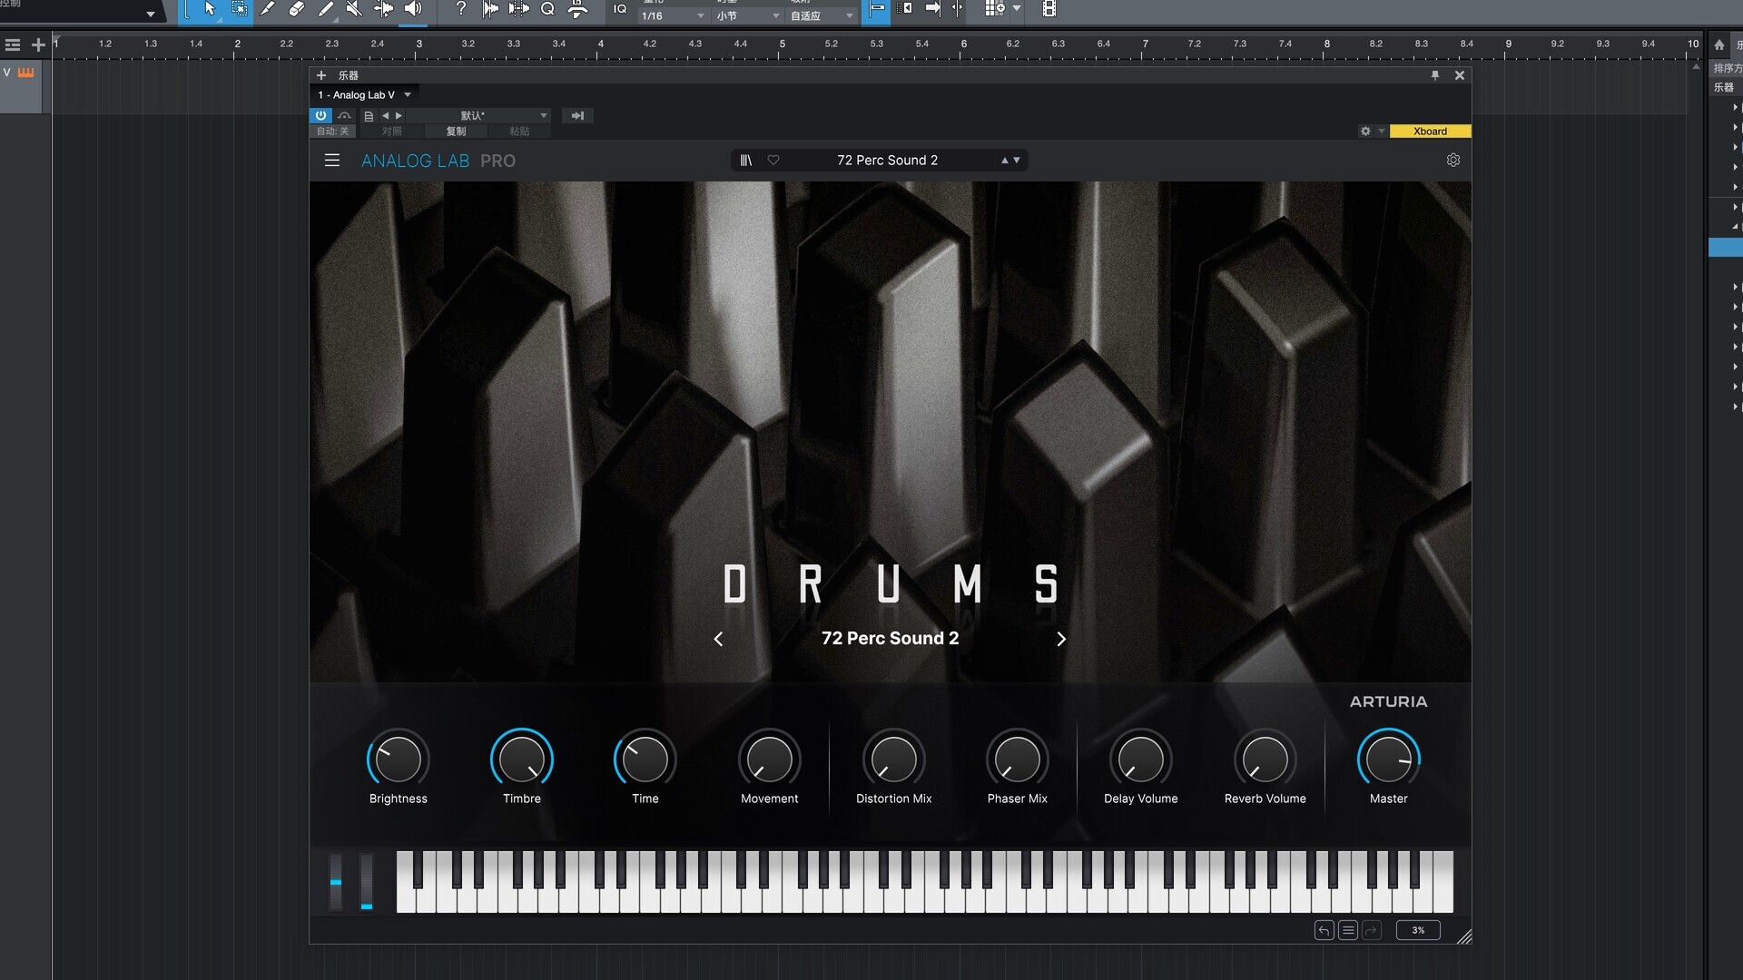Click the mod wheel strip

pos(367,881)
